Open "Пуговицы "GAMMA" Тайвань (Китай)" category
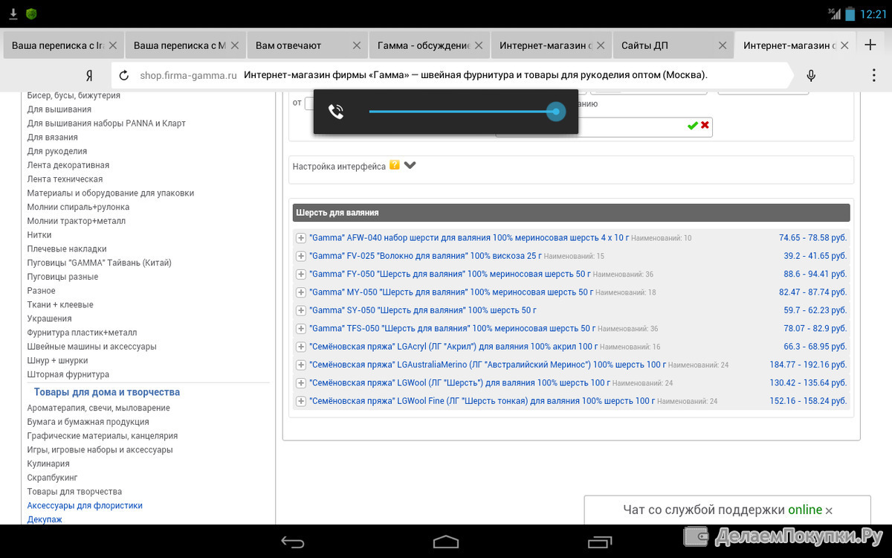This screenshot has height=558, width=892. 100,263
